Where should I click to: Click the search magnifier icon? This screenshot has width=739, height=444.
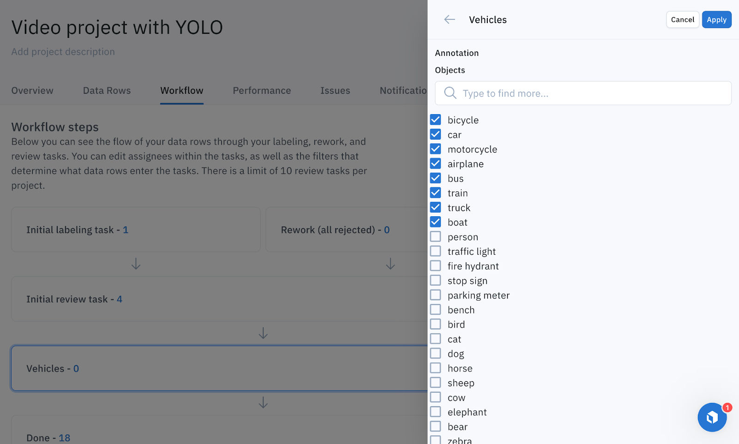[x=450, y=93]
